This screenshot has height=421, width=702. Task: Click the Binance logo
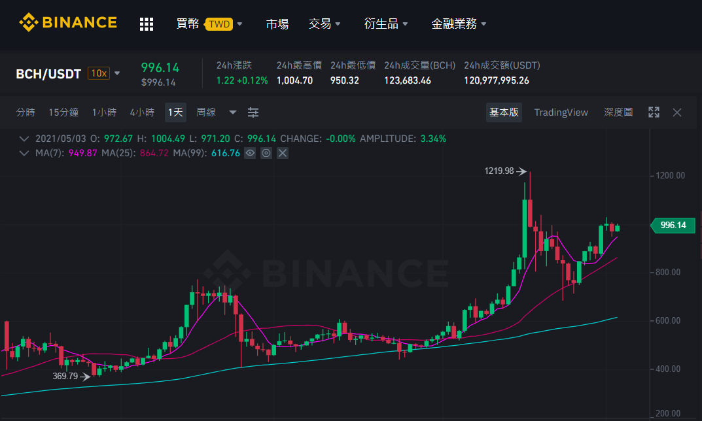point(68,22)
